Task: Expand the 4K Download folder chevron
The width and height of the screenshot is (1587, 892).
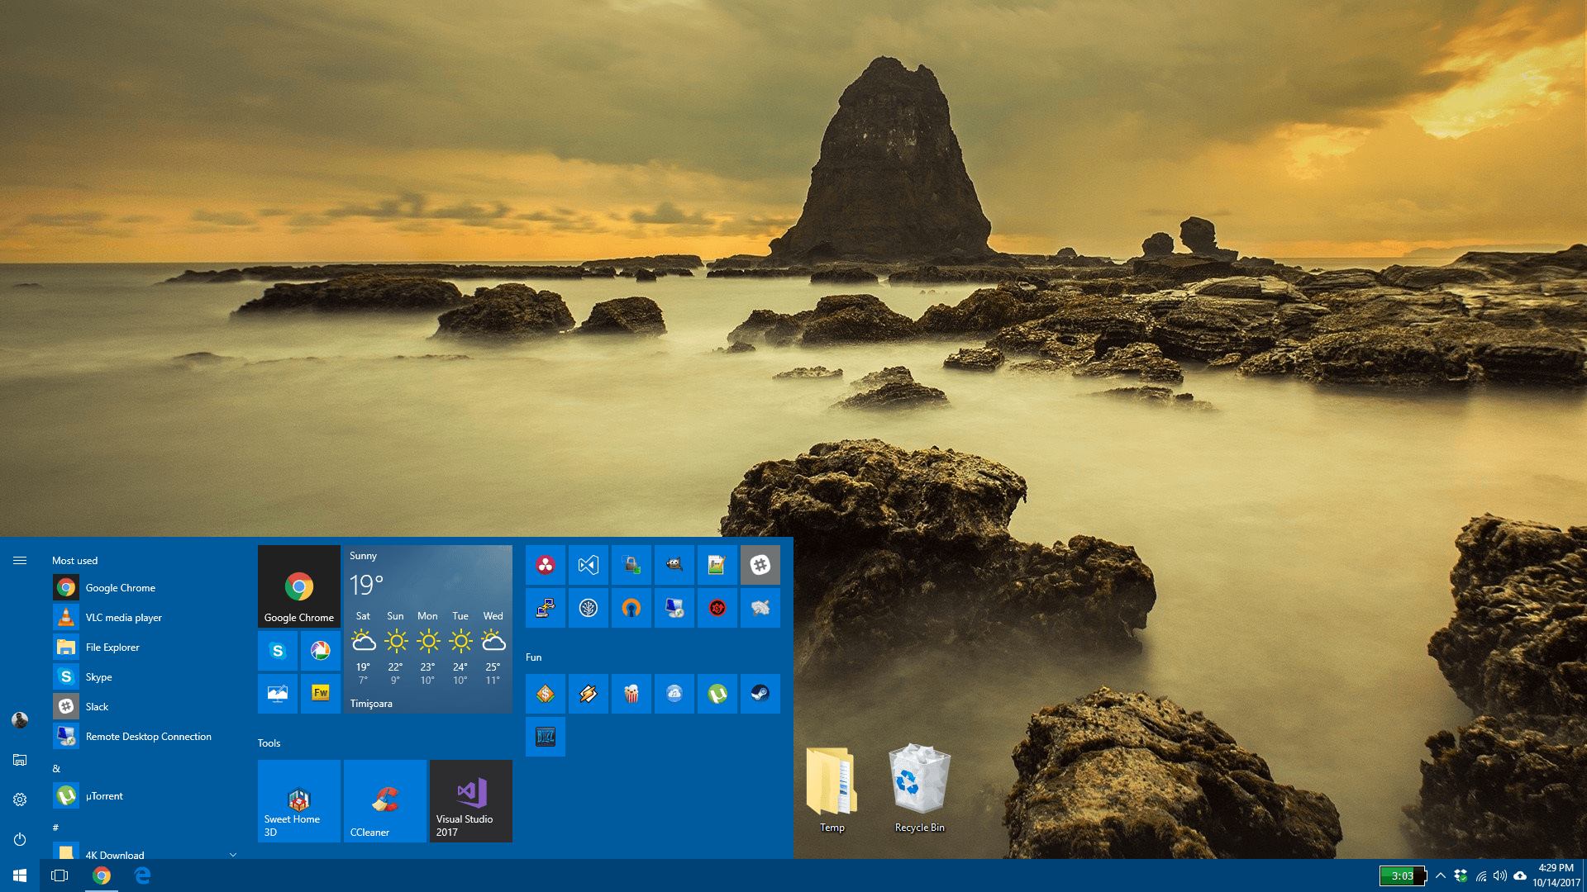Action: pyautogui.click(x=233, y=855)
